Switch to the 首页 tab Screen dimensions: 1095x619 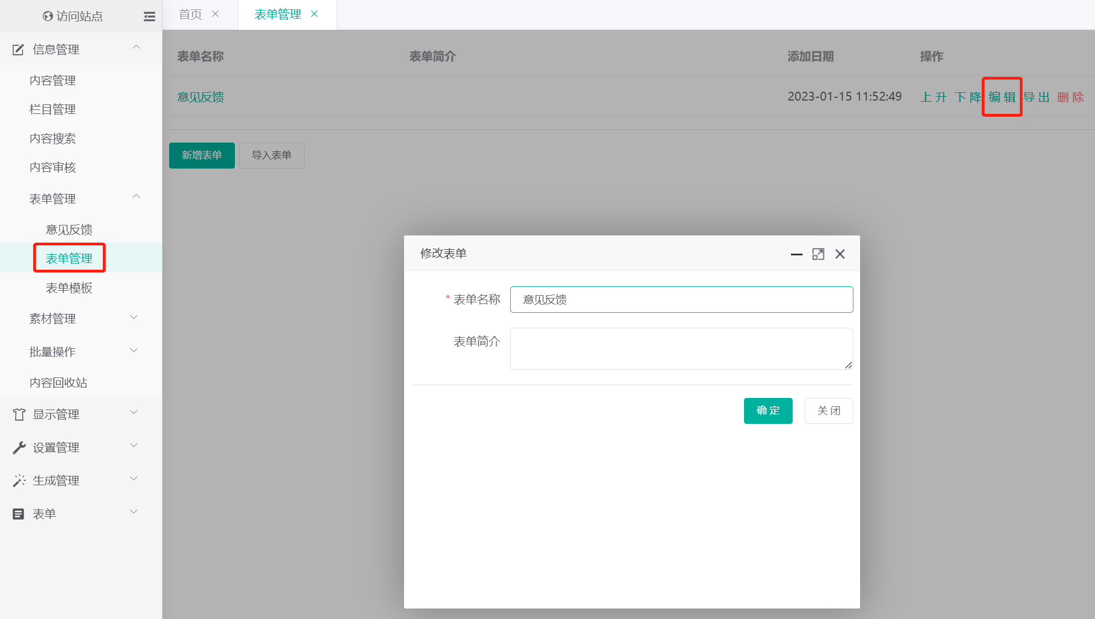pyautogui.click(x=191, y=14)
